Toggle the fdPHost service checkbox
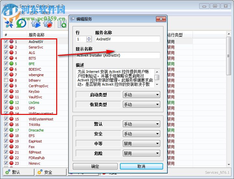Viewport: 234px width, 179px height. [6, 152]
